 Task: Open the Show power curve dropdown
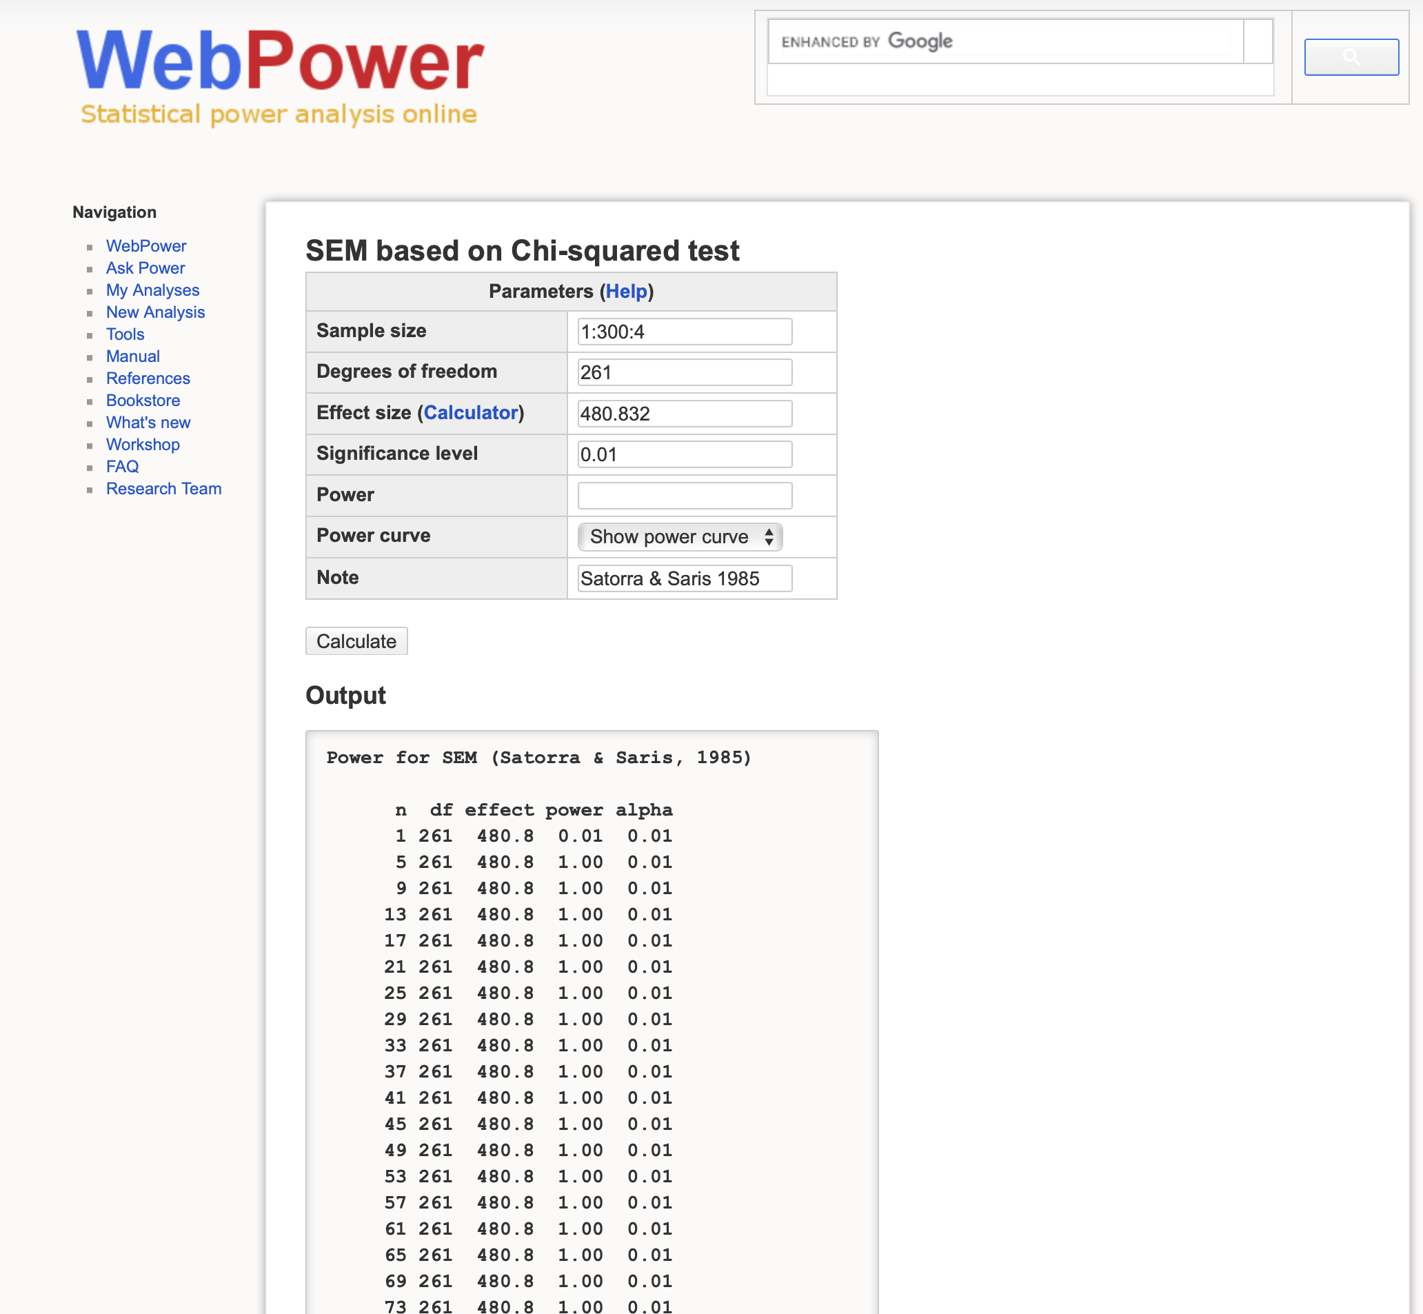[x=680, y=537]
